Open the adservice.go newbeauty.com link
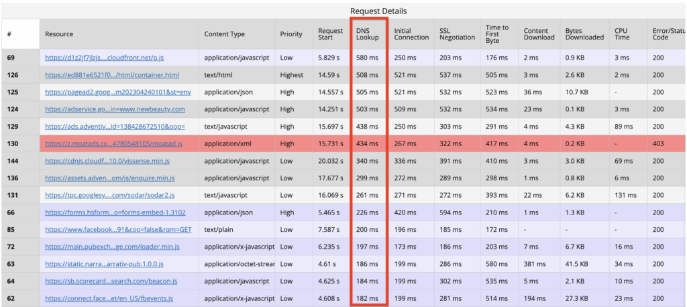687x307 pixels. click(115, 109)
